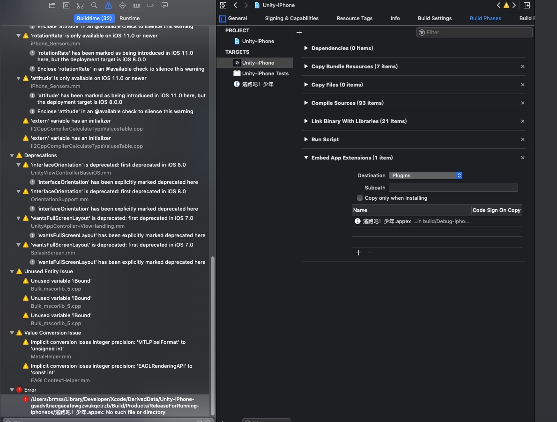Add an item to Embed App Extensions list
Viewport: 557px width, 422px height.
tap(359, 253)
